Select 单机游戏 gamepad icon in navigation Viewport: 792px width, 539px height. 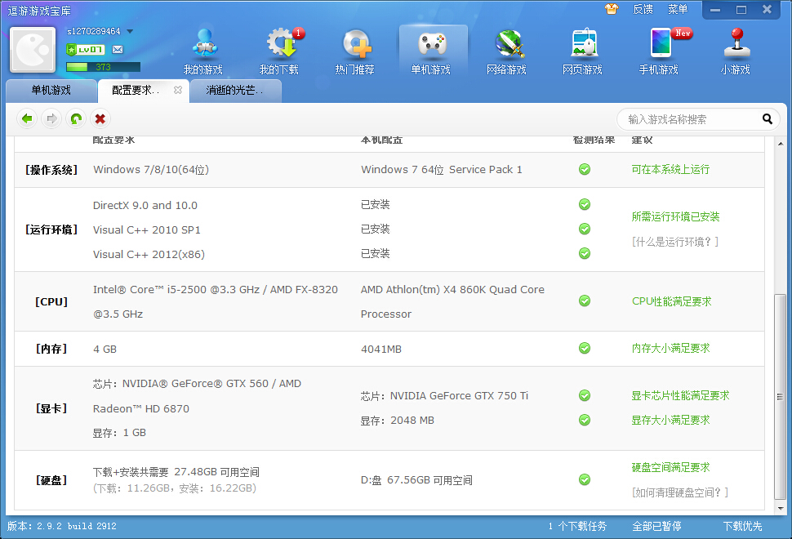[x=432, y=43]
